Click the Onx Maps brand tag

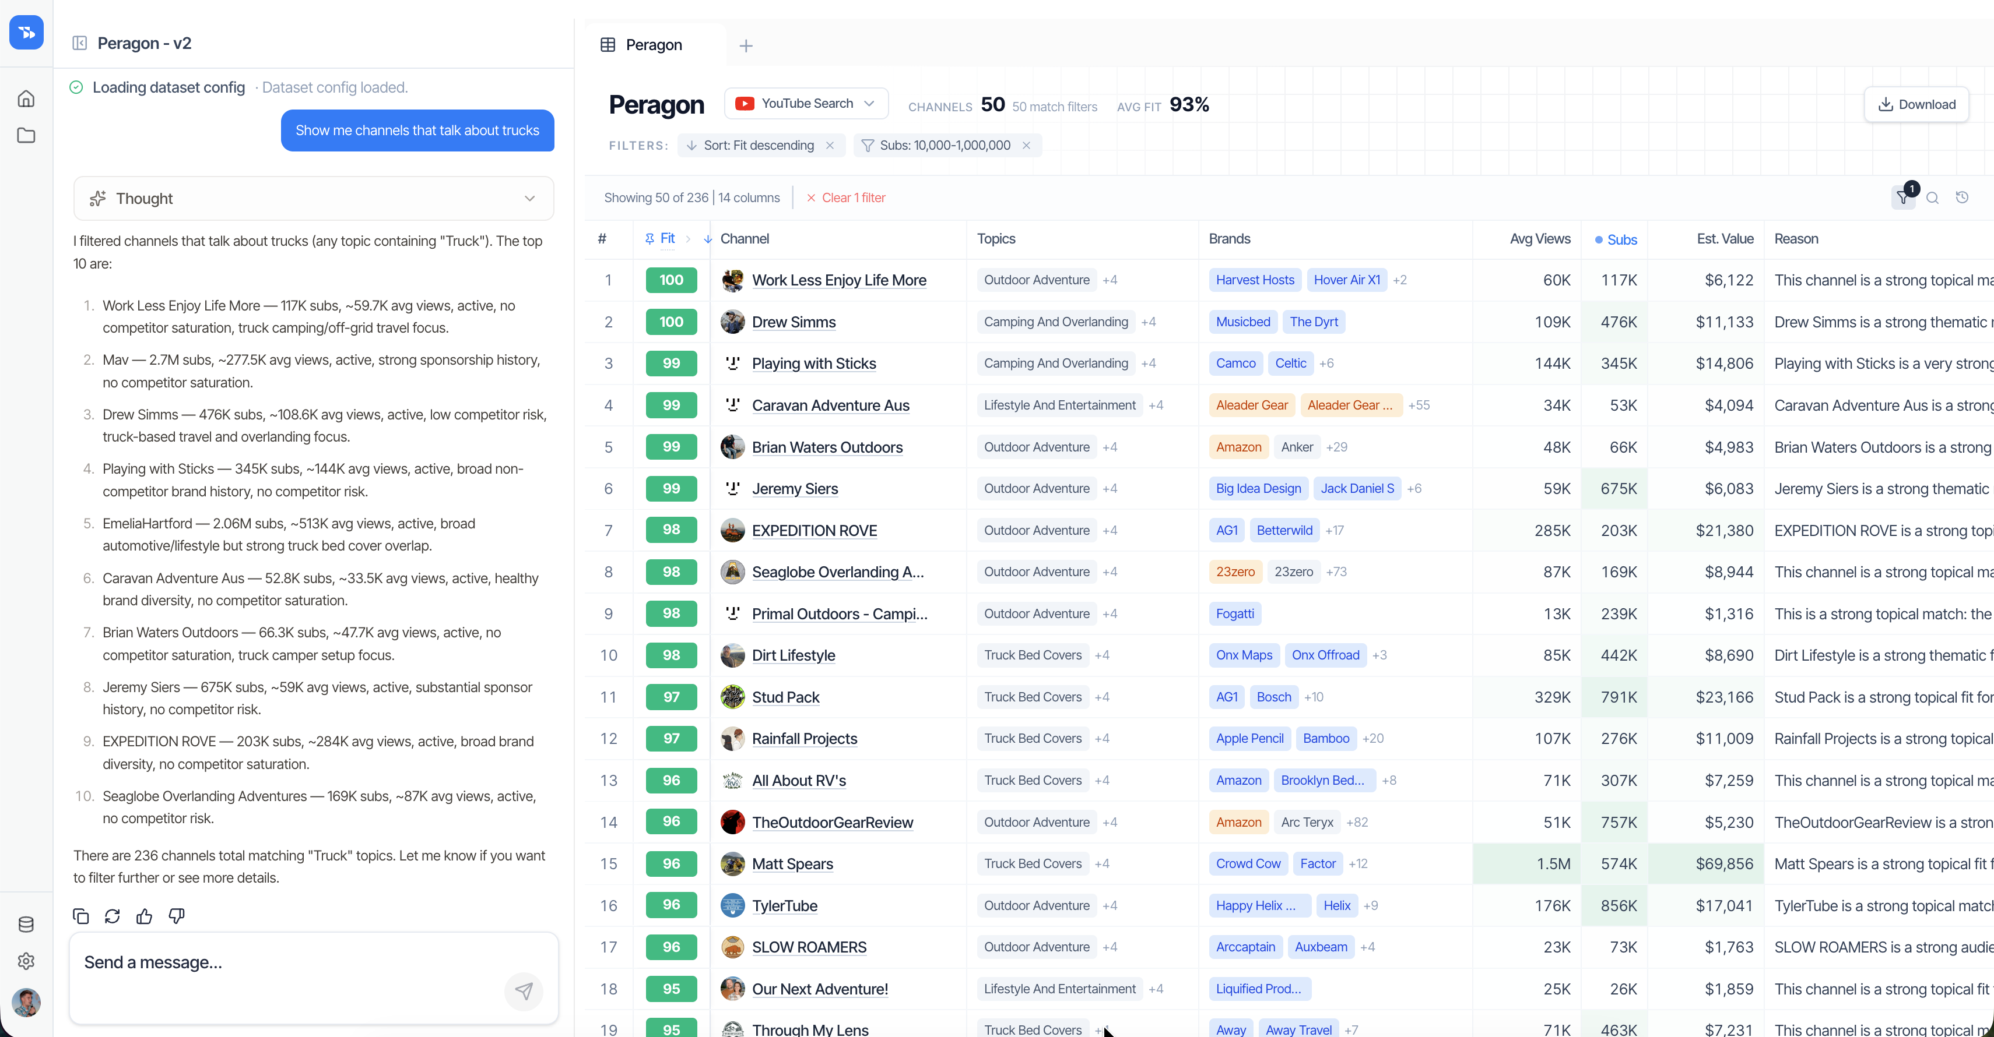click(x=1244, y=655)
